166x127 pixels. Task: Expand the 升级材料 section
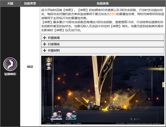point(103,50)
